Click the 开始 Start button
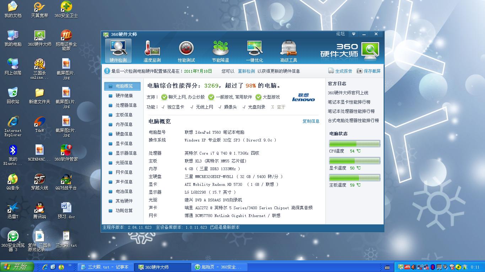Image resolution: width=485 pixels, height=272 pixels. pyautogui.click(x=17, y=267)
